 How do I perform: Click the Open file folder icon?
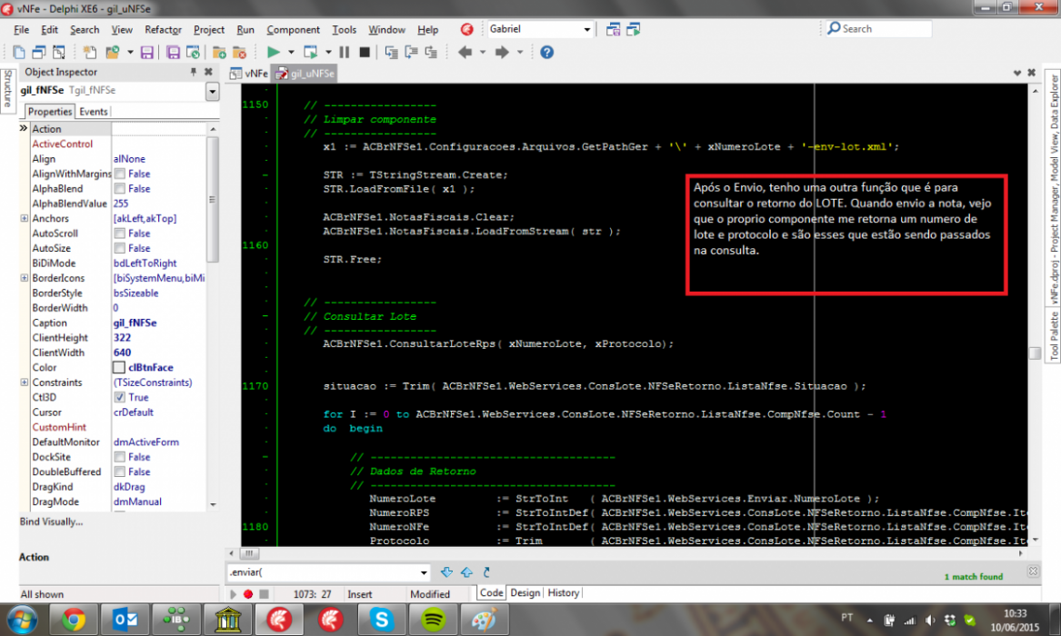tap(113, 52)
